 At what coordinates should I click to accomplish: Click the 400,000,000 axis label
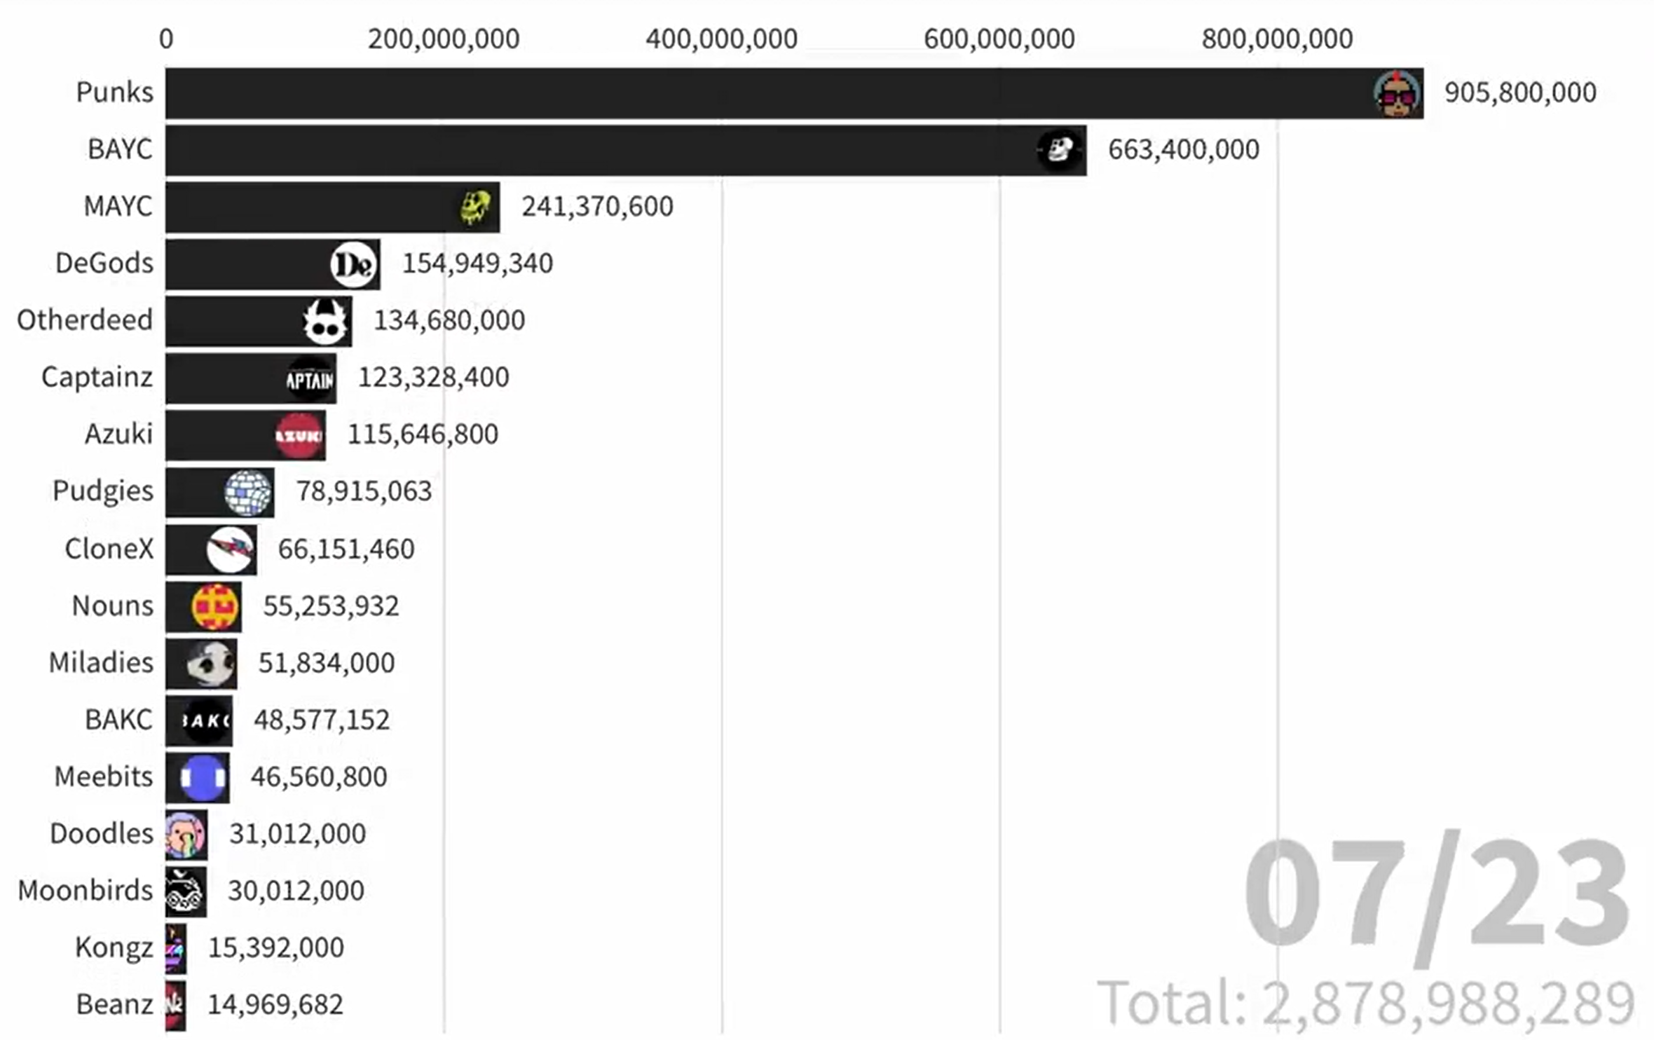[x=721, y=39]
